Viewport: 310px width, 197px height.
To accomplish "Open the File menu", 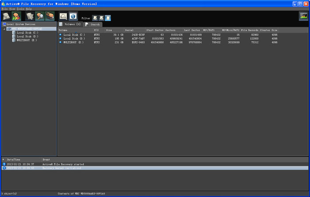I will (x=4, y=9).
